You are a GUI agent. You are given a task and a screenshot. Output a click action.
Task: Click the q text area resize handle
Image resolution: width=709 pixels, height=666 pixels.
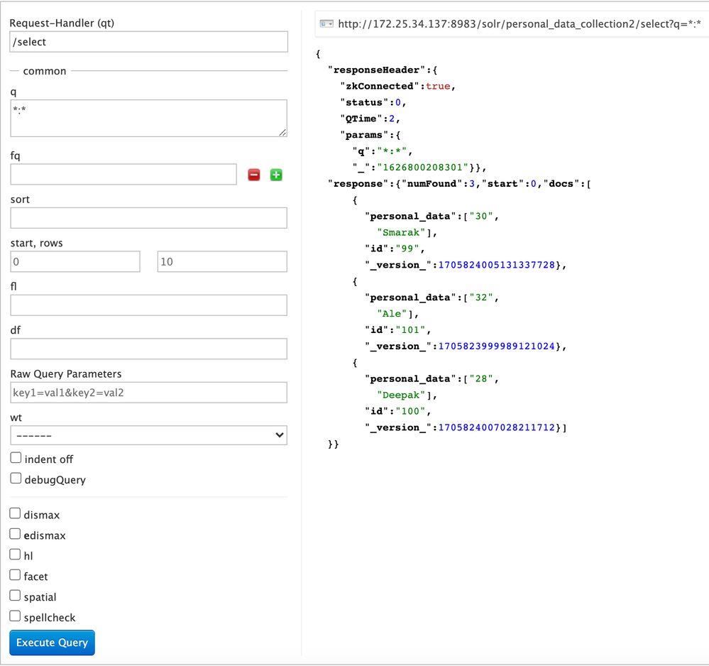coord(282,132)
